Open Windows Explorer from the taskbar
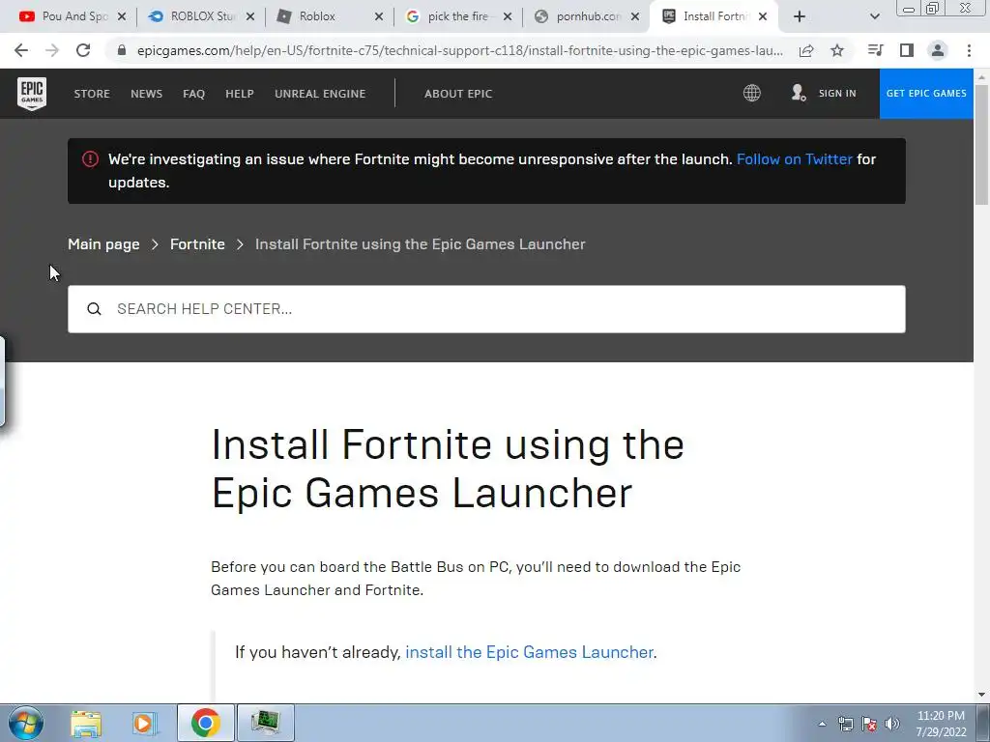990x742 pixels. [x=86, y=723]
